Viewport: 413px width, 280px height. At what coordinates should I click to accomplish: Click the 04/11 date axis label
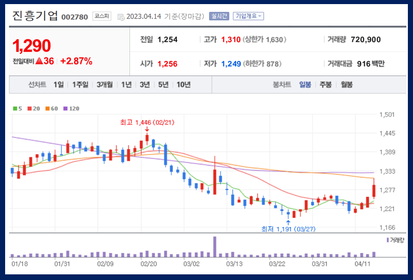pyautogui.click(x=362, y=264)
